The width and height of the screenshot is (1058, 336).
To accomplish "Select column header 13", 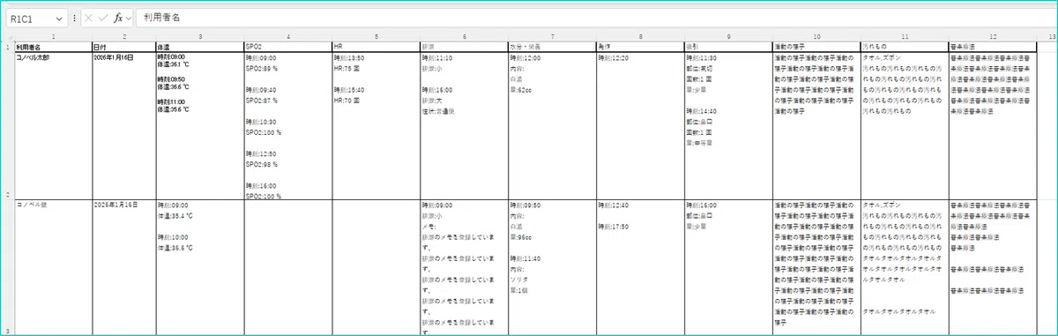I will [x=1046, y=36].
